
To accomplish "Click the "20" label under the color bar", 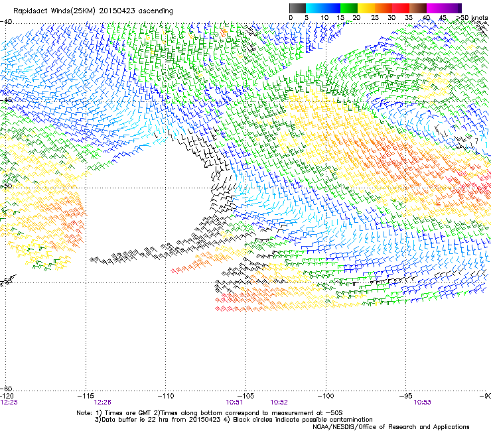I will tap(357, 18).
